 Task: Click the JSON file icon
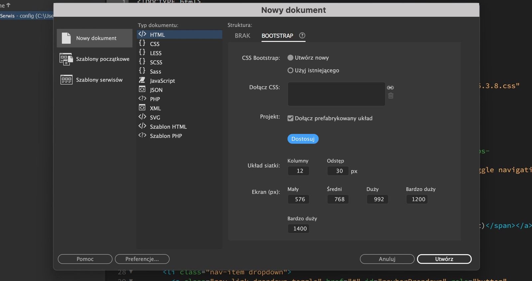point(142,89)
